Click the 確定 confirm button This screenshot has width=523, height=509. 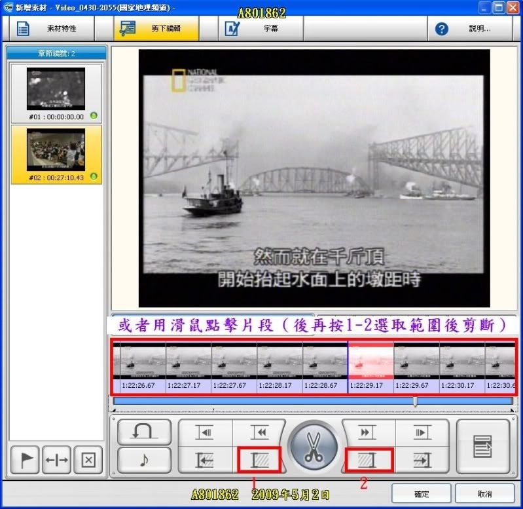(x=422, y=494)
